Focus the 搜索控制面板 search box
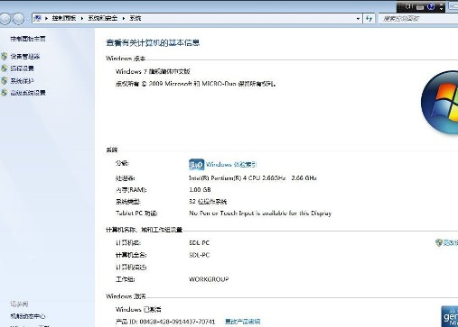Viewport: 458px width, 327px height. point(418,19)
